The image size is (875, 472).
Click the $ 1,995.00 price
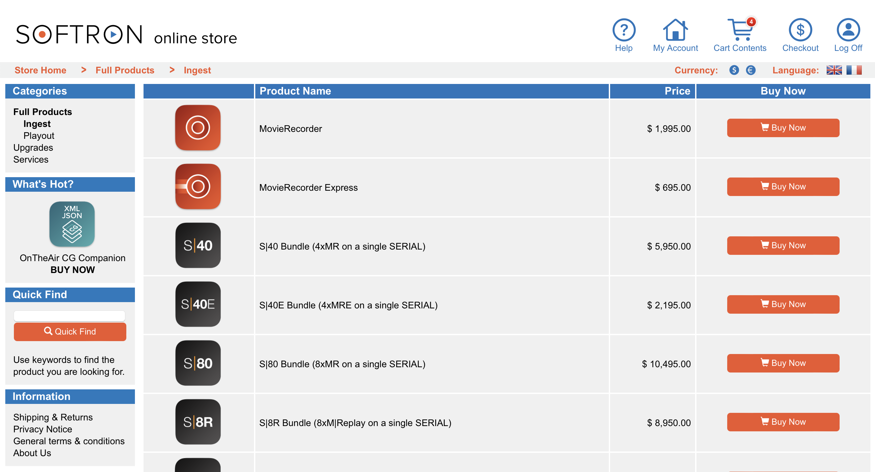pos(668,129)
